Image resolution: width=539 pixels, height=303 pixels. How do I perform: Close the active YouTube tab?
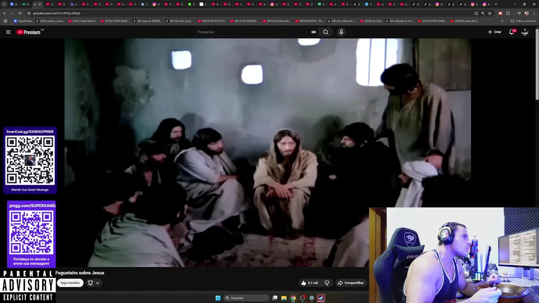(x=40, y=4)
